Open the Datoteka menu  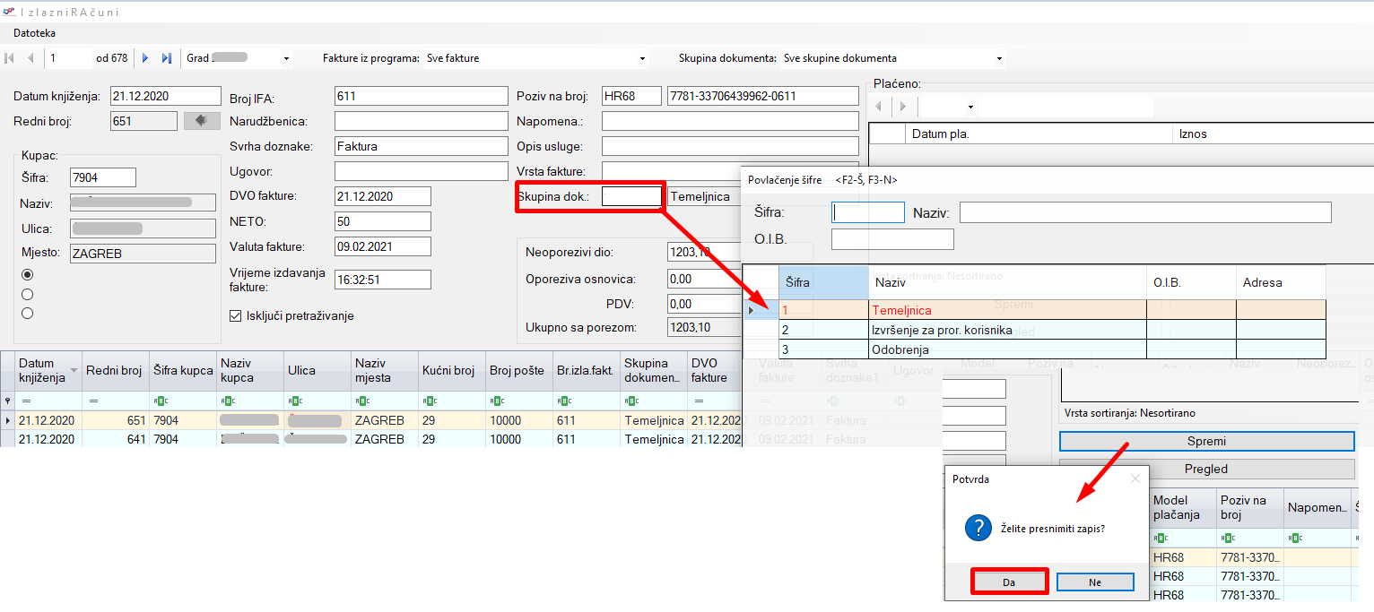pos(34,33)
